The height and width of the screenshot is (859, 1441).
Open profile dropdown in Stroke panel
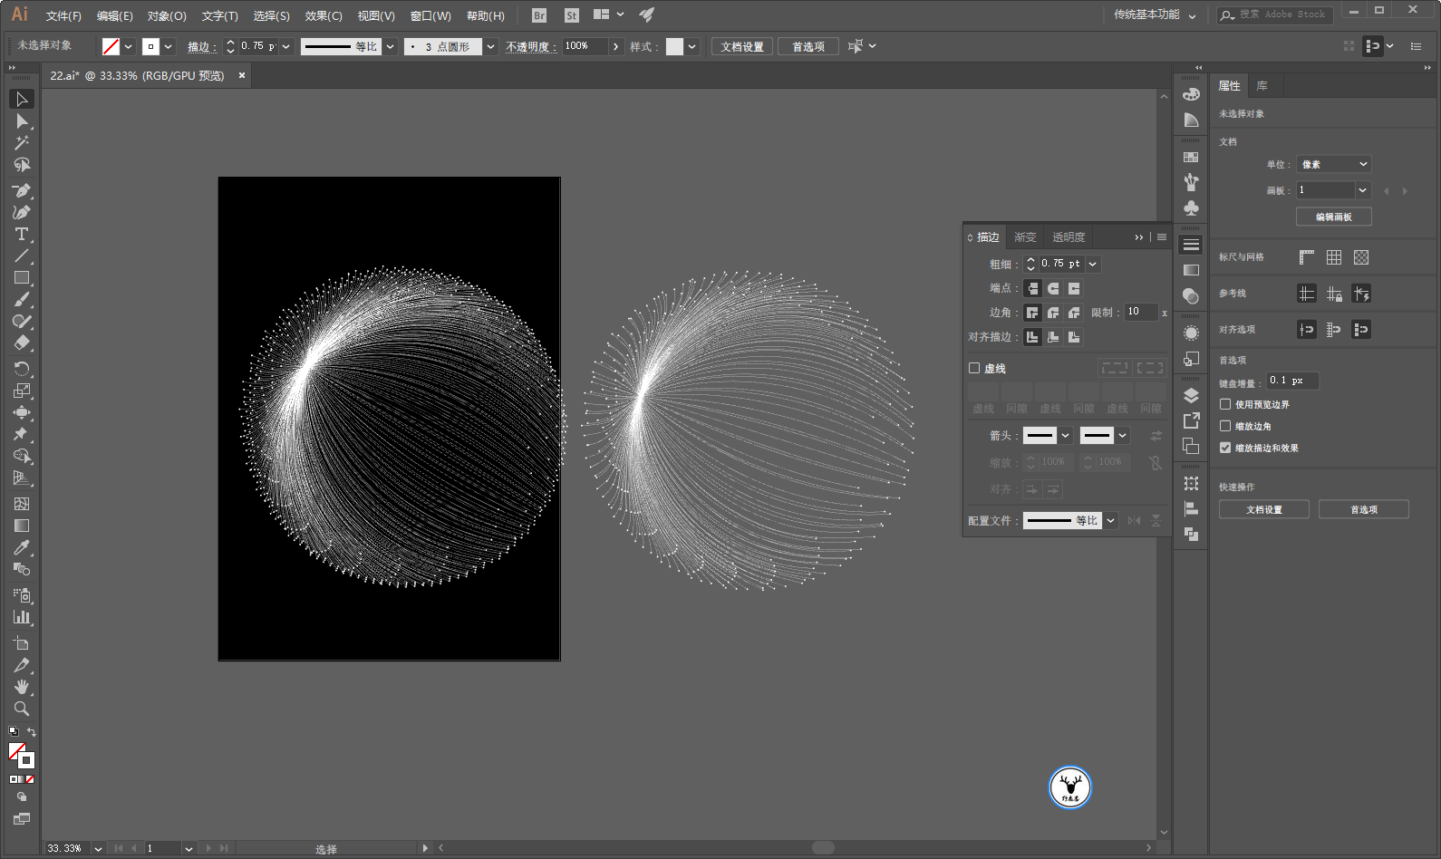pos(1110,520)
